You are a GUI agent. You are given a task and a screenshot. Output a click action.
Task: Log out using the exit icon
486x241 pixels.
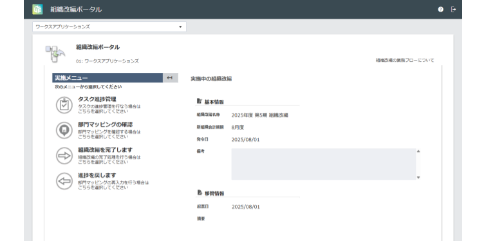point(453,9)
